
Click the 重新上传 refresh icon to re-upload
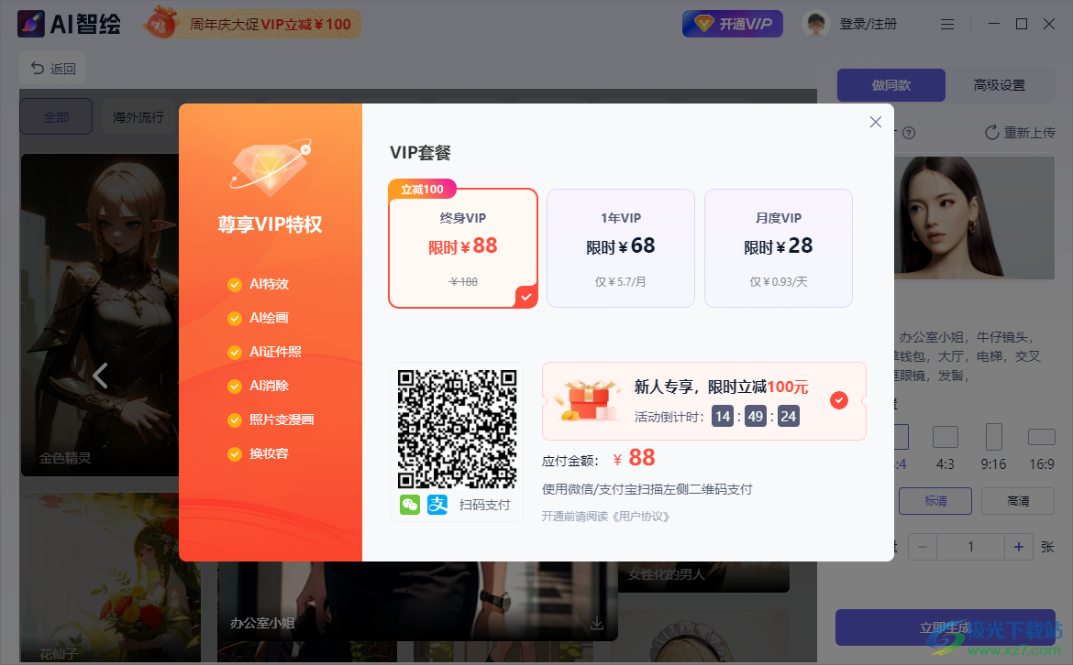[x=991, y=132]
